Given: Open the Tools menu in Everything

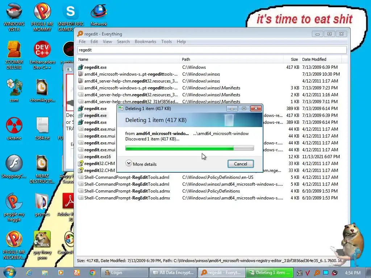Looking at the screenshot, I should (x=166, y=42).
